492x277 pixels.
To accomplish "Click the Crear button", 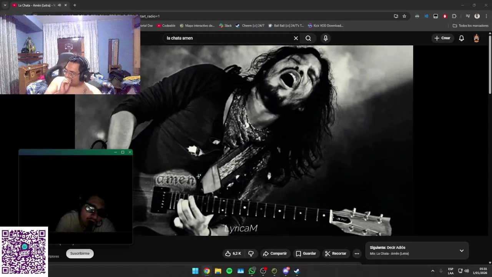I will [x=442, y=38].
